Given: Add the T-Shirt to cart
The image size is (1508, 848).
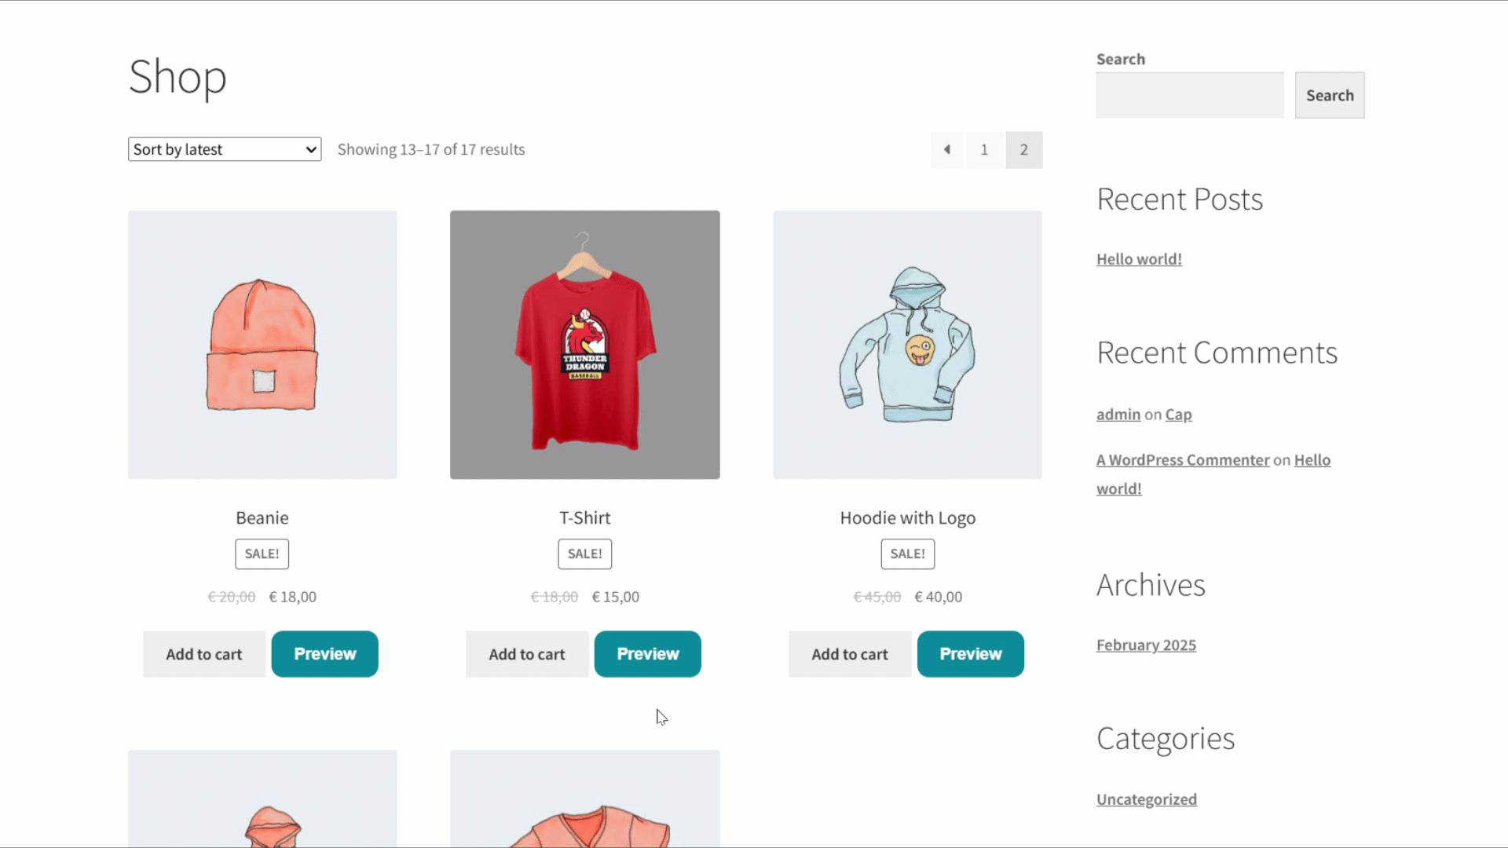Looking at the screenshot, I should tap(527, 654).
